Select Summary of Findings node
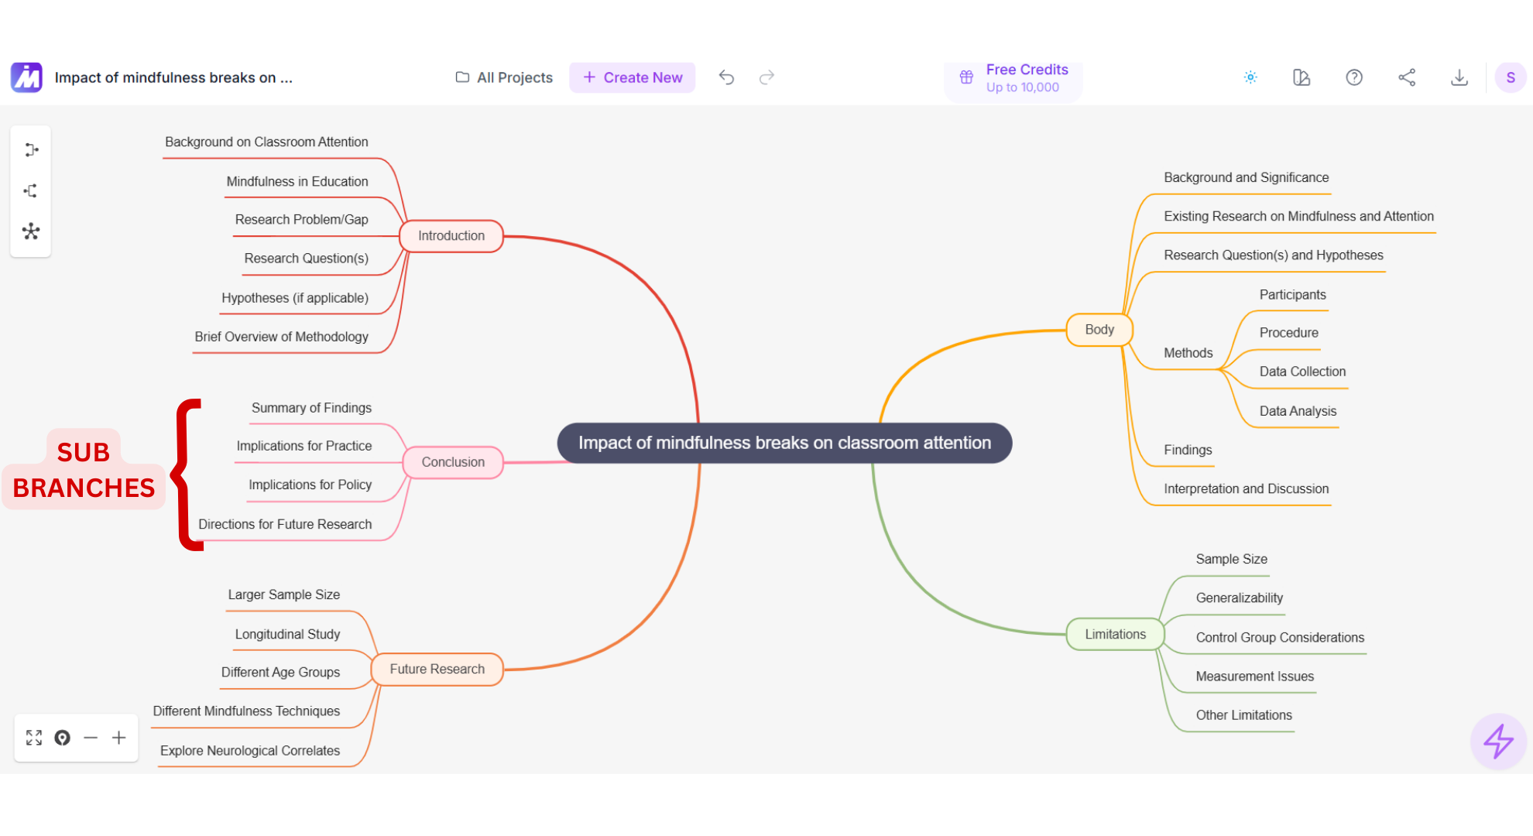Image resolution: width=1533 pixels, height=836 pixels. tap(311, 408)
